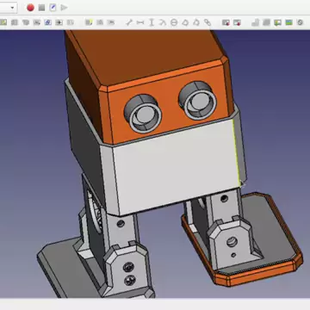Execute macro with the grey play triangle
Image resolution: width=310 pixels, height=310 pixels.
point(64,8)
